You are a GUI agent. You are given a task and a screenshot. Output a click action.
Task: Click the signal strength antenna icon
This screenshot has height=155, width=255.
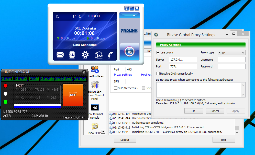pyautogui.click(x=57, y=17)
